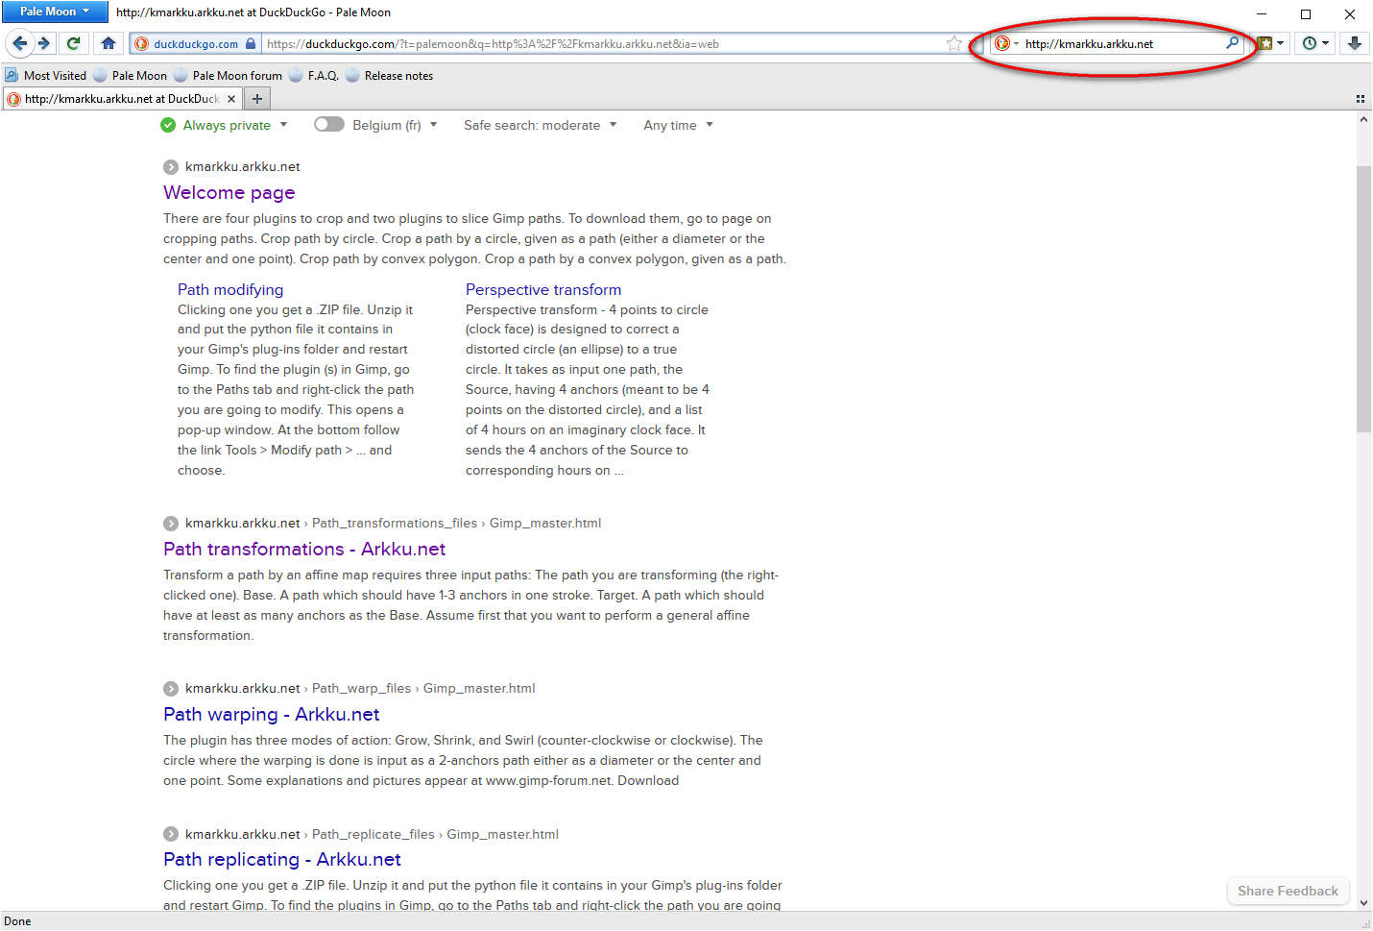This screenshot has width=1373, height=931.
Task: Click the search bar magnifier icon
Action: [1232, 43]
